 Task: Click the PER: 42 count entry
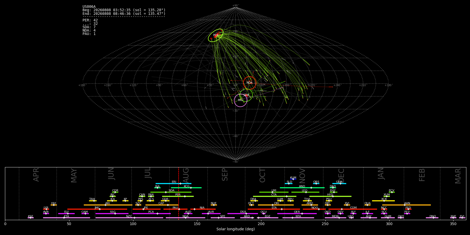click(x=90, y=20)
